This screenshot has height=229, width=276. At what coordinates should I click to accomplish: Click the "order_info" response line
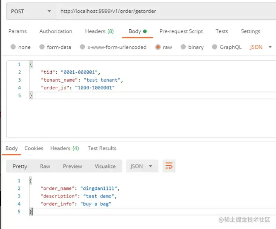(76, 204)
